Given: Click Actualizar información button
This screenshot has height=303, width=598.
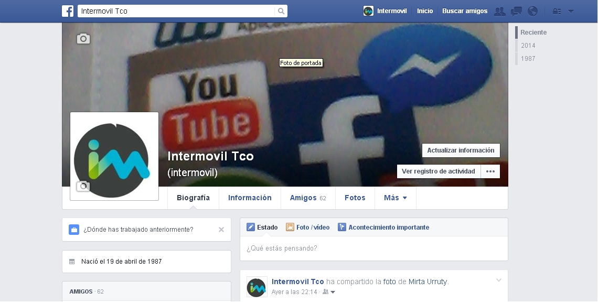Looking at the screenshot, I should [x=461, y=150].
